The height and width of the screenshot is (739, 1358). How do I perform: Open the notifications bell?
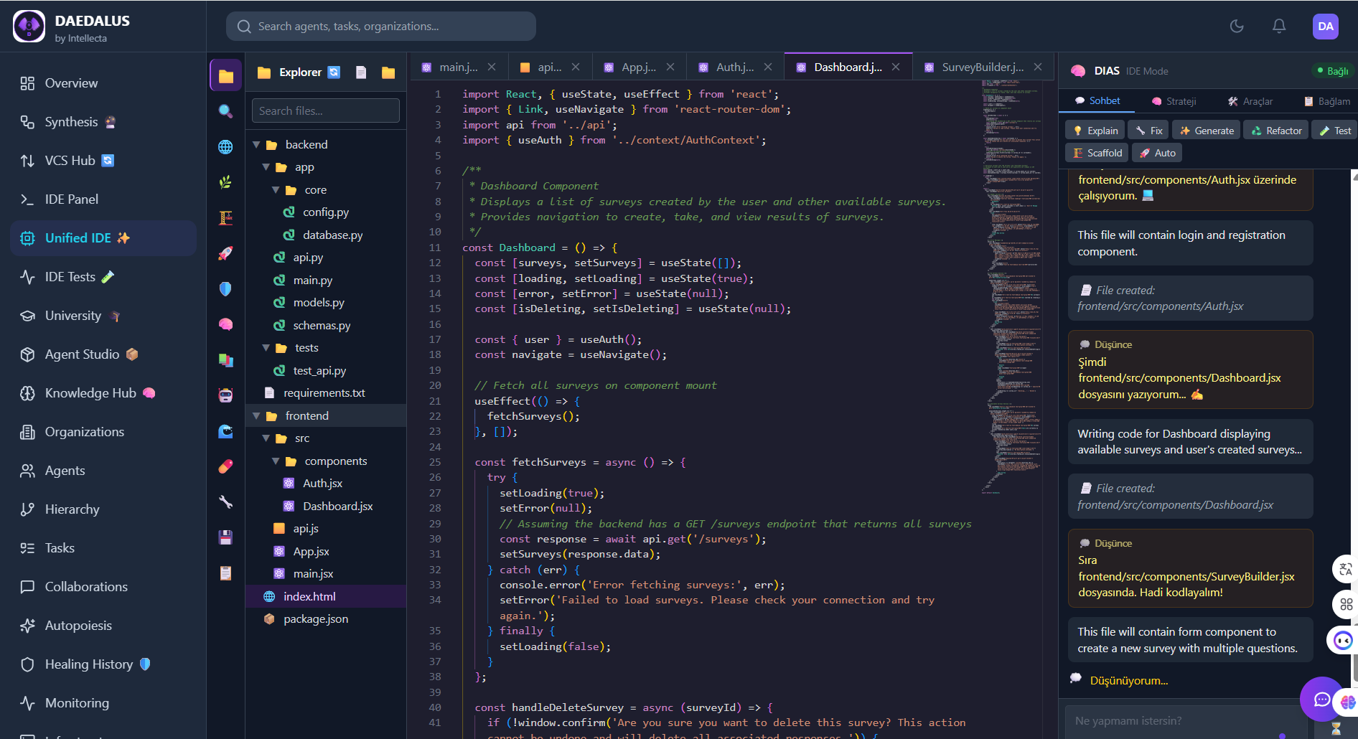[1279, 27]
